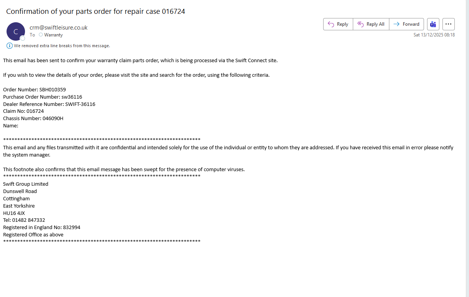This screenshot has width=469, height=297.
Task: Click the Forward arrow icon
Action: pos(396,24)
